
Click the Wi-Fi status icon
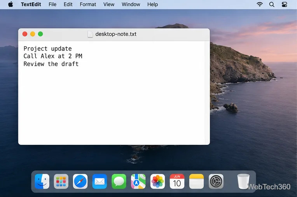tap(260, 4)
